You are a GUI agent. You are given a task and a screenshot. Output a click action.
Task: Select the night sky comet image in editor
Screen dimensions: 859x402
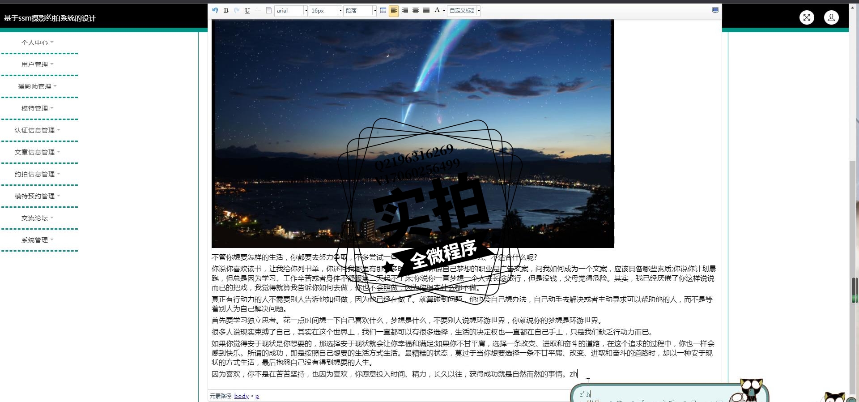[412, 133]
